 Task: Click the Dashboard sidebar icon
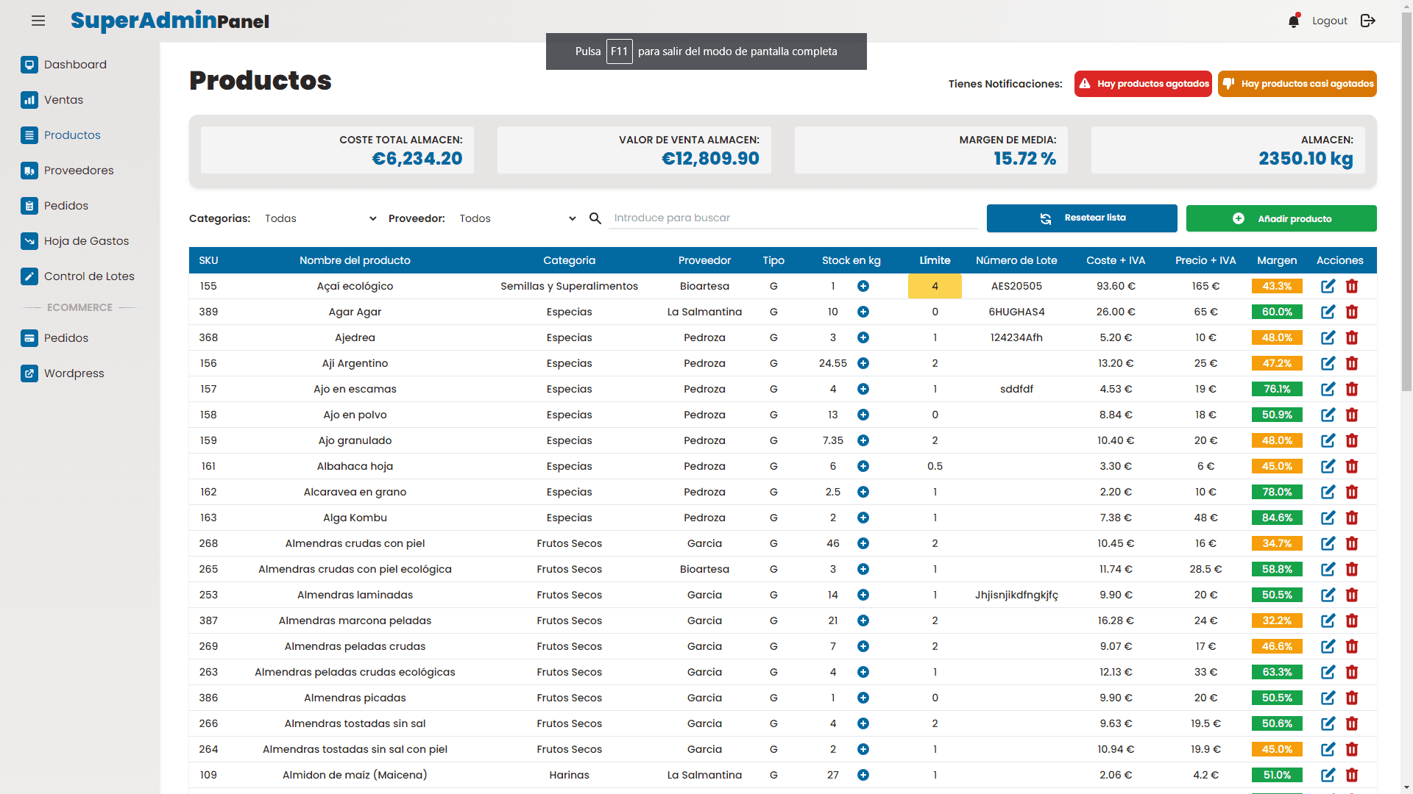(x=29, y=65)
